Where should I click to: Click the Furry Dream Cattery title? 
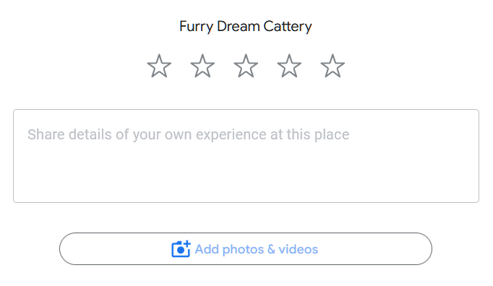coord(246,27)
